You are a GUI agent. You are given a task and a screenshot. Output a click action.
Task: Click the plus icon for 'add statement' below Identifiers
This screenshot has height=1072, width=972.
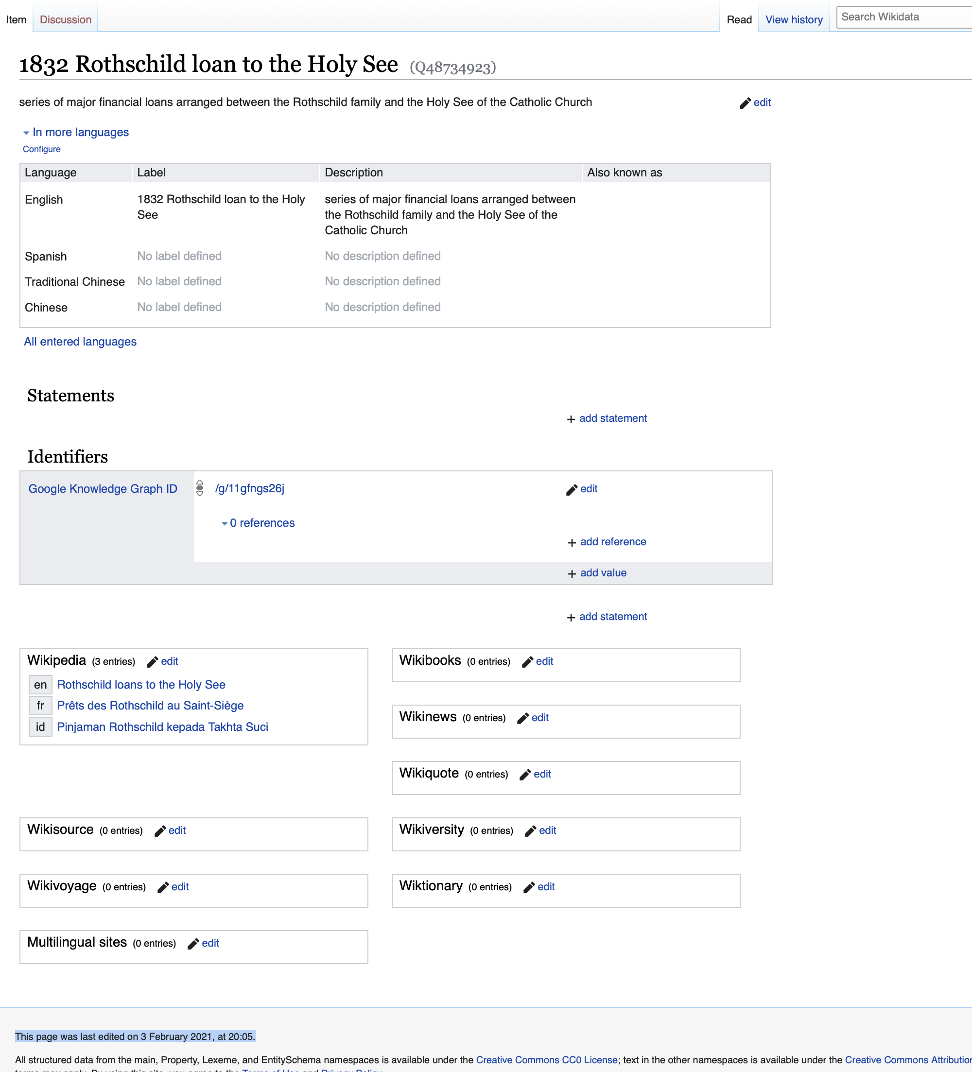[x=571, y=617]
